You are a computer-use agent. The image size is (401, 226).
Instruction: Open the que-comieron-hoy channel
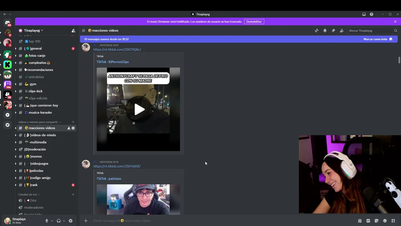pos(46,105)
